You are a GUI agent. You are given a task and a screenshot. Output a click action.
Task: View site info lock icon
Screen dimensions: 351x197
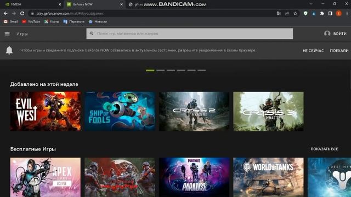[x=32, y=13]
